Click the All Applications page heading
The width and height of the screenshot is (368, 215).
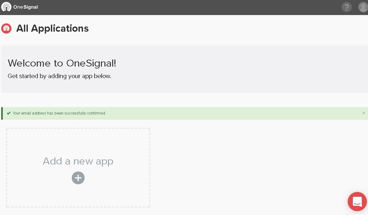52,28
